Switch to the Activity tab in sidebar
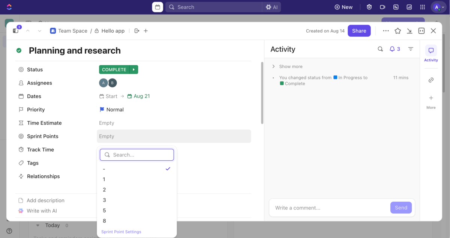The width and height of the screenshot is (450, 238). click(431, 54)
